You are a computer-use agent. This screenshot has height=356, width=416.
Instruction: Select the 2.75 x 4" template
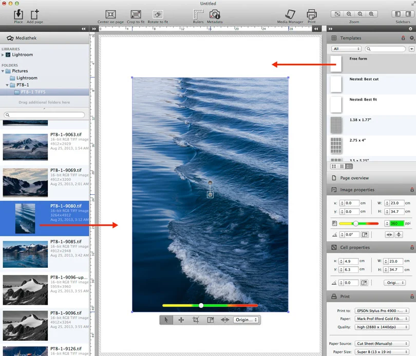pos(371,146)
